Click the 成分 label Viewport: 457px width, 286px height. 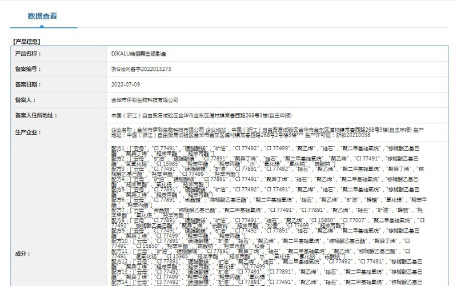23,253
